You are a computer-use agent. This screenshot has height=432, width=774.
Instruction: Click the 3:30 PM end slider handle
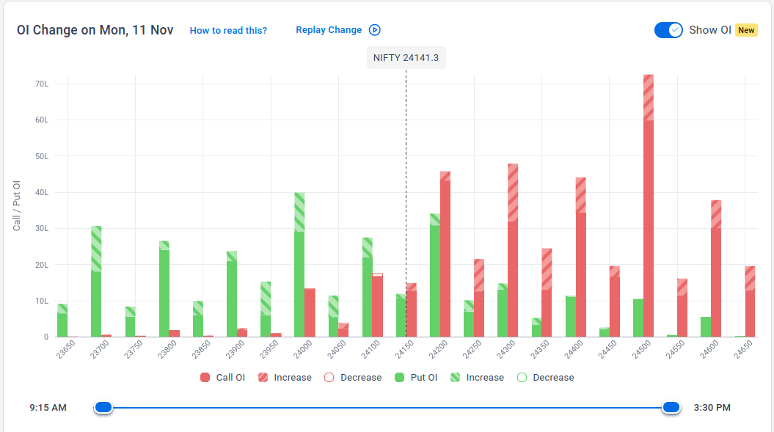pos(671,407)
